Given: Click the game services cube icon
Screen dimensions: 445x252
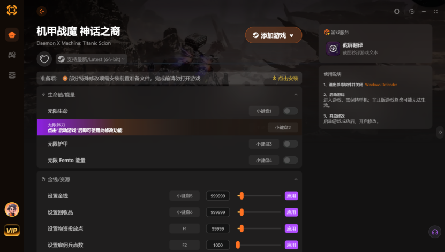Looking at the screenshot, I should [x=327, y=32].
